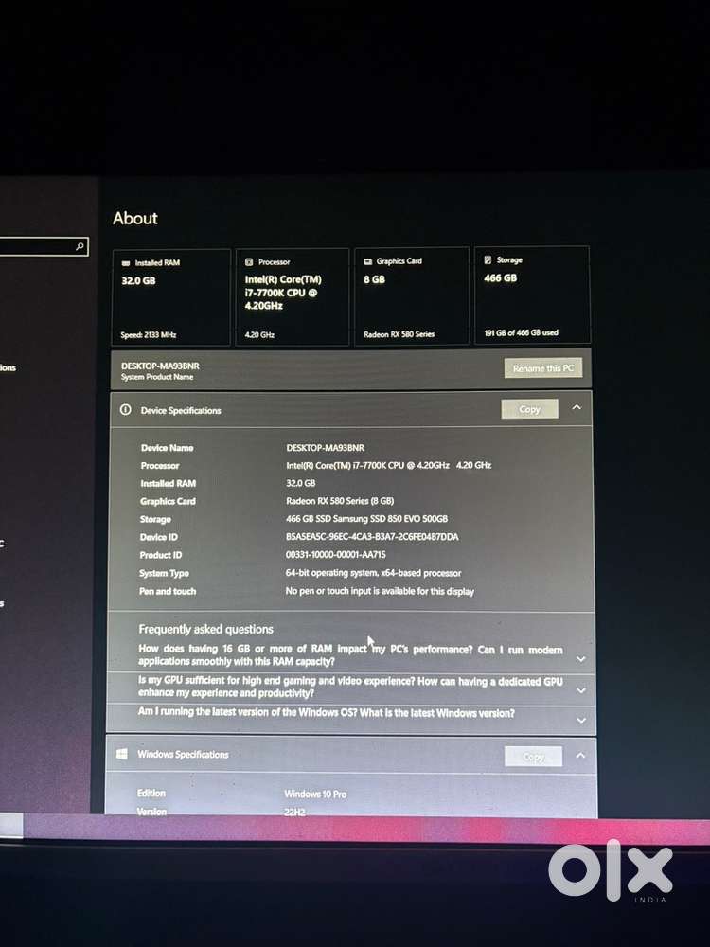Select the Speed: 2133 MHz text

coord(149,334)
